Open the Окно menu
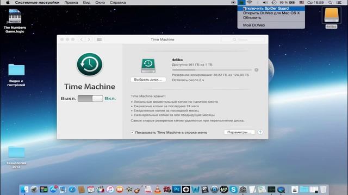Image resolution: width=348 pixels, height=195 pixels. 100,2
